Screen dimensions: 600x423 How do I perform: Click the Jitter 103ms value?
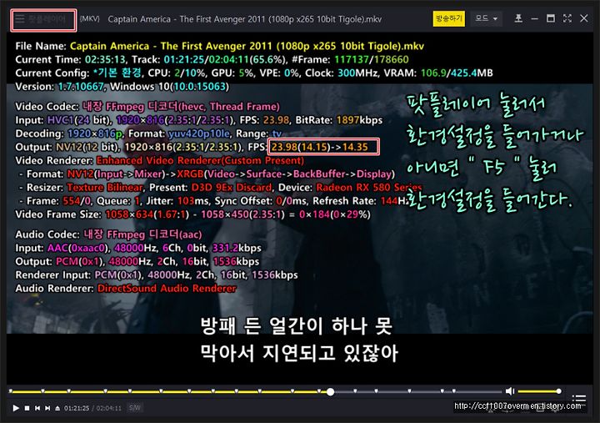pyautogui.click(x=192, y=201)
